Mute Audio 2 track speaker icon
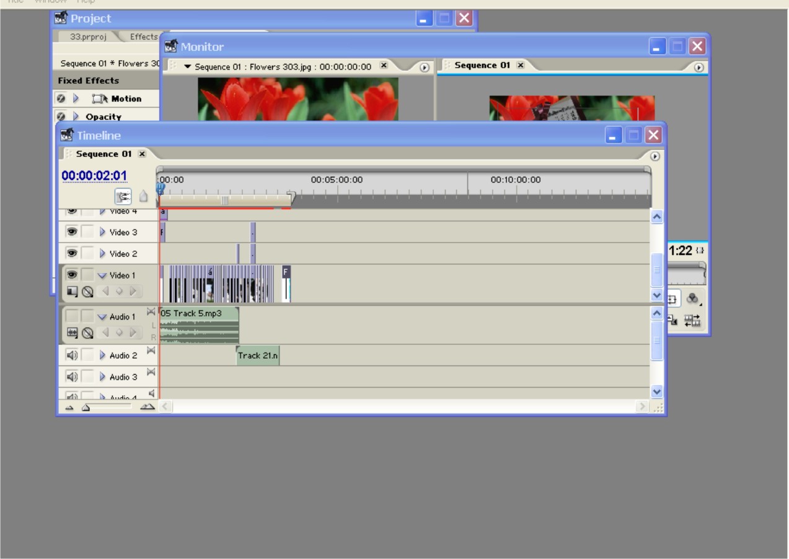 (x=72, y=356)
